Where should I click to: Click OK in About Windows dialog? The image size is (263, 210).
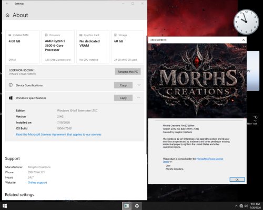coord(237,180)
